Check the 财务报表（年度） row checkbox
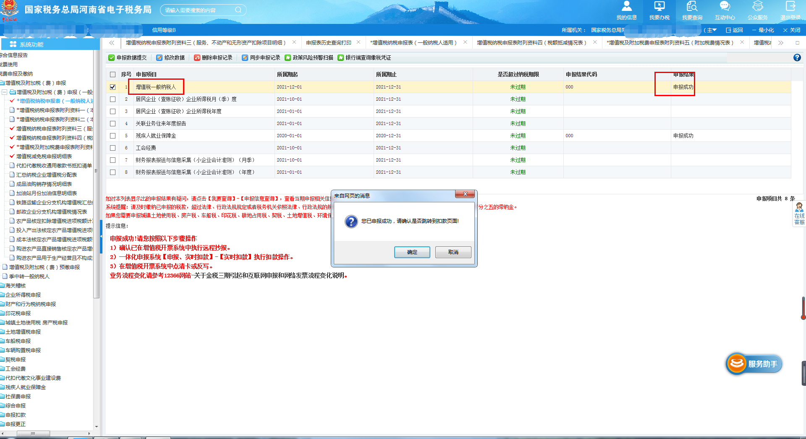This screenshot has height=439, width=806. (113, 172)
